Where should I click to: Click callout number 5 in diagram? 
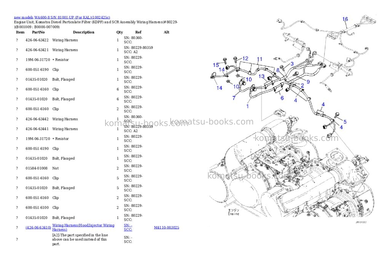pos(345,122)
